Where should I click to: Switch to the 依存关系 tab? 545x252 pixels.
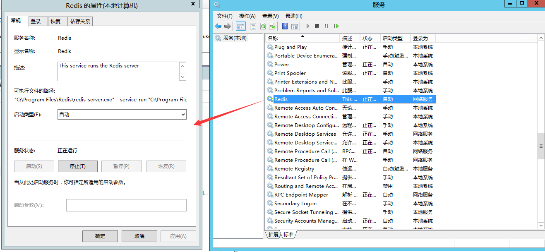click(80, 21)
